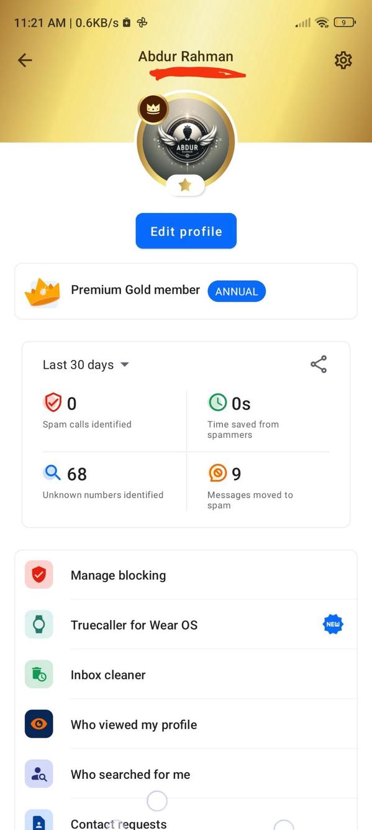Tap the Inbox cleaner trash icon
The height and width of the screenshot is (830, 372).
coord(39,674)
